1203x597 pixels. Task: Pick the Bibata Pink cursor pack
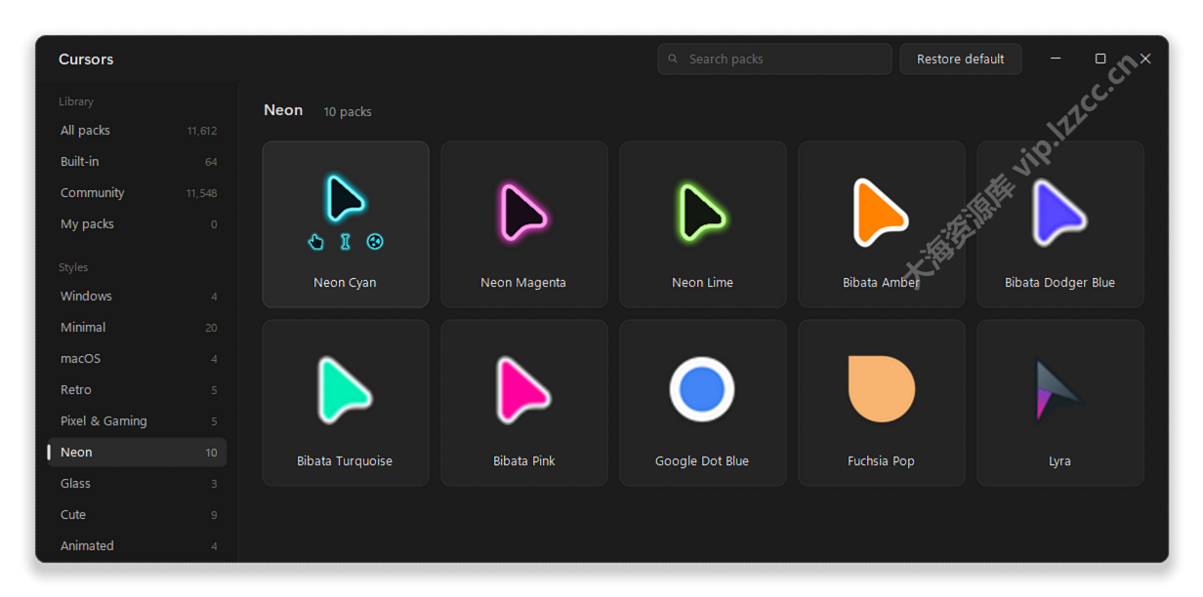(x=524, y=403)
